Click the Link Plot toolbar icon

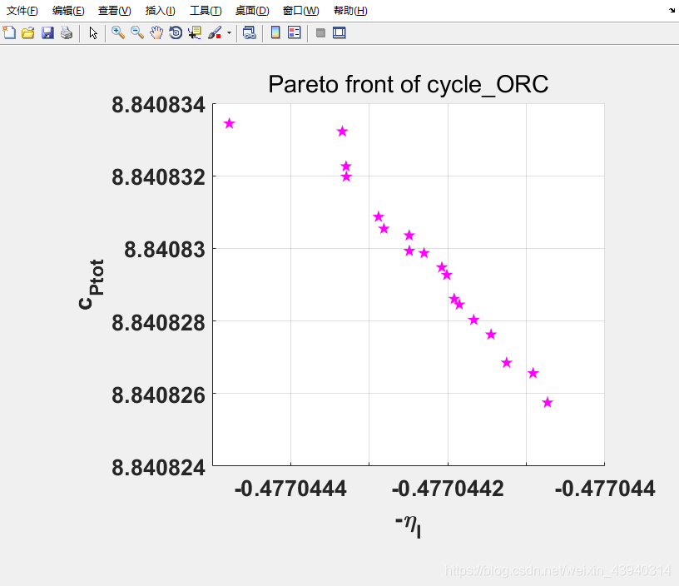coord(249,33)
